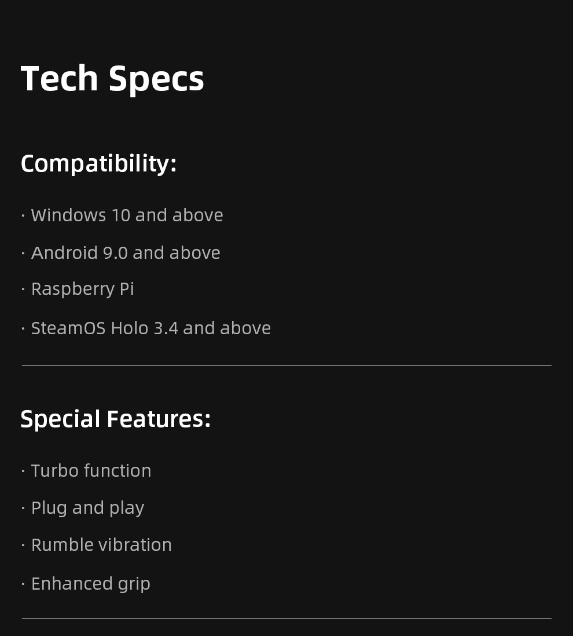Click the bullet dot before Windows 10
The height and width of the screenshot is (636, 573).
(x=23, y=215)
